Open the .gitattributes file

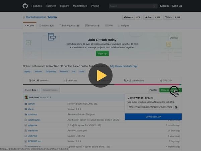34,120
